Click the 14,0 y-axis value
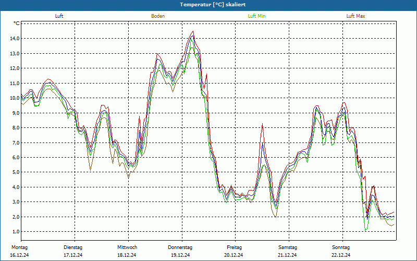Viewport: 417px width, 261px height. coord(15,39)
